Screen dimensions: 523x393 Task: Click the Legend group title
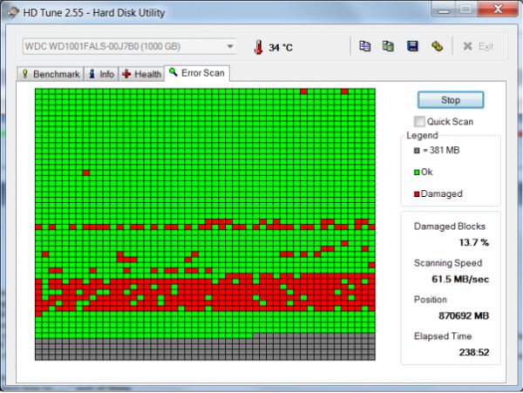(422, 135)
